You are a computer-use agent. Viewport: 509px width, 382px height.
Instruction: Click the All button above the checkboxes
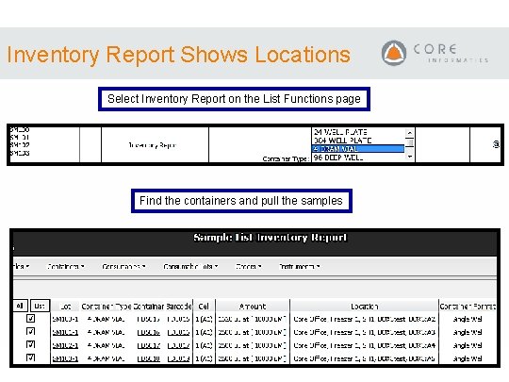(20, 306)
